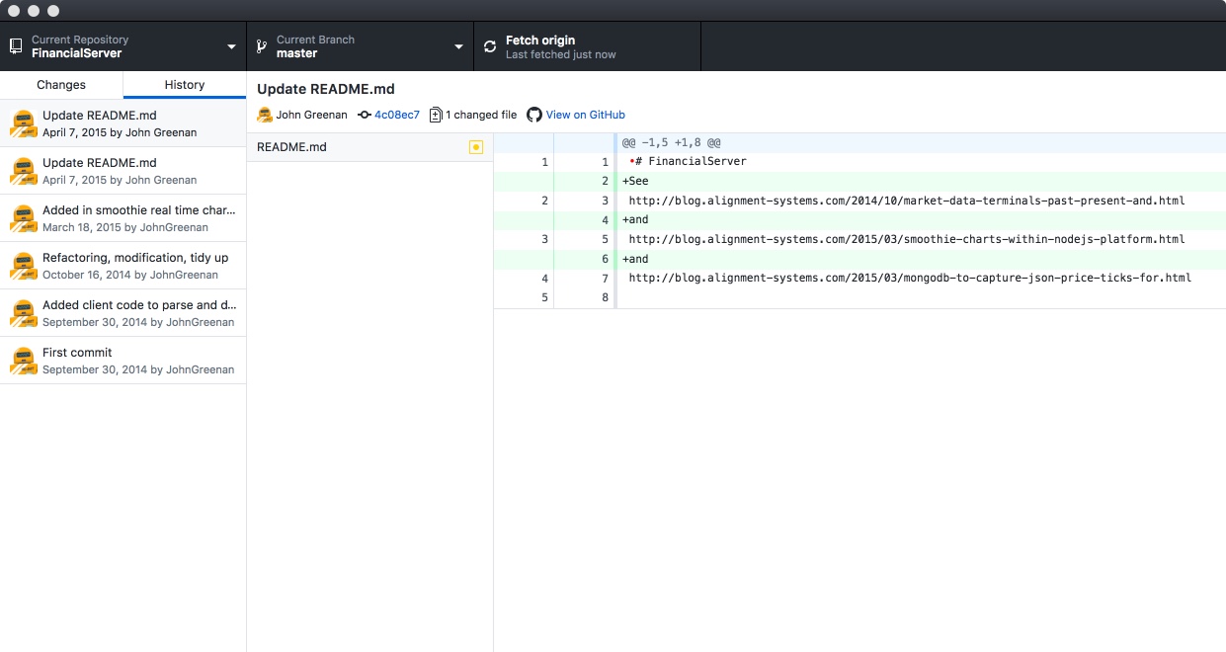Viewport: 1226px width, 652px height.
Task: Click the first +and added line in diff
Action: [x=859, y=219]
